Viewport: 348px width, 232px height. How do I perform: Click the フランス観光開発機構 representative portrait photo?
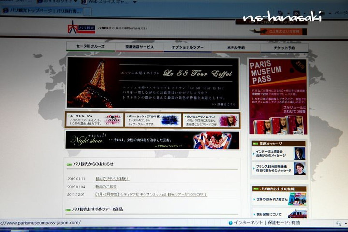(x=300, y=169)
